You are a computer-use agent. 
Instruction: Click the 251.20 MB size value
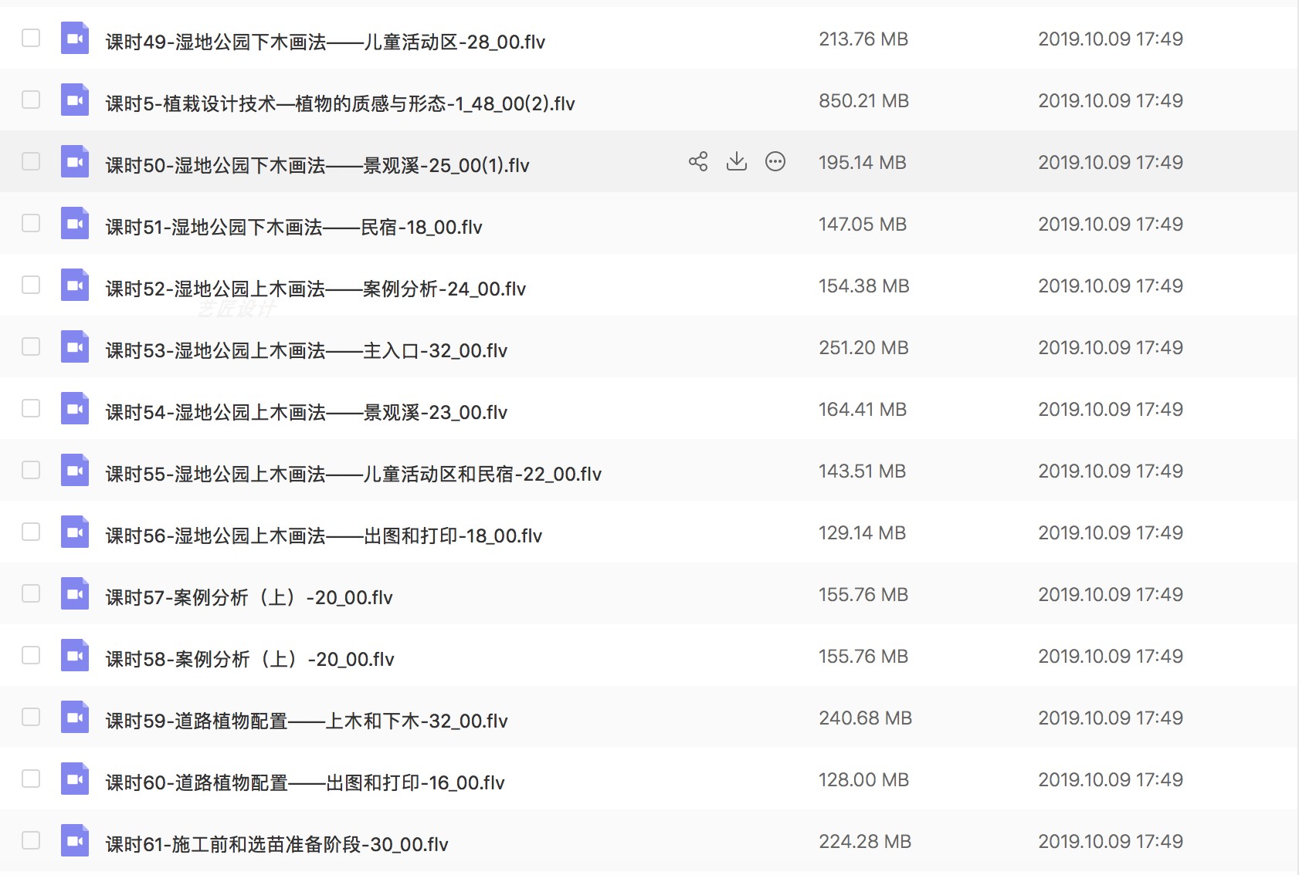click(863, 347)
